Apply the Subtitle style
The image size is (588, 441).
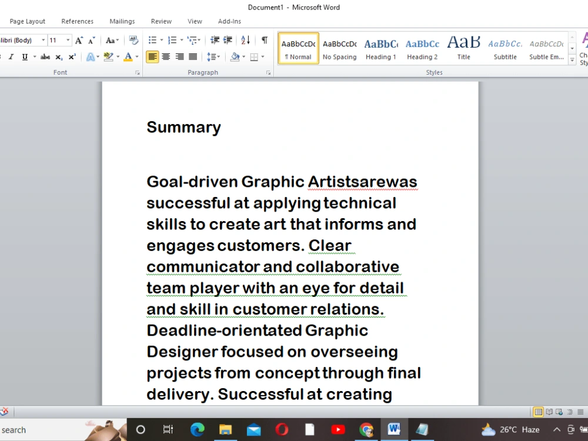tap(505, 48)
